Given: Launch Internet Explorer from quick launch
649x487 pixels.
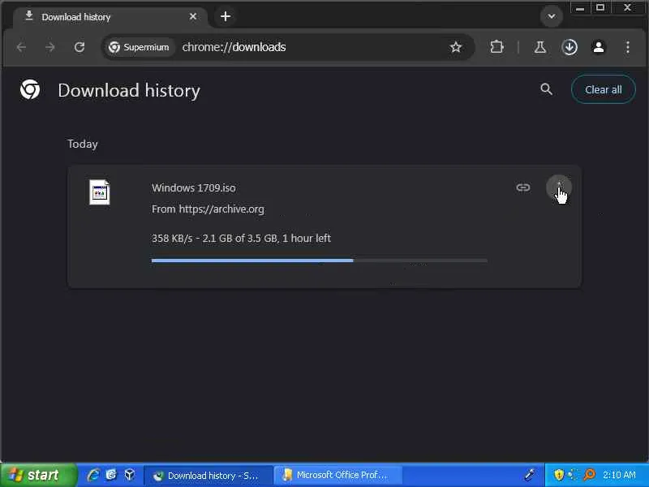Looking at the screenshot, I should click(93, 475).
